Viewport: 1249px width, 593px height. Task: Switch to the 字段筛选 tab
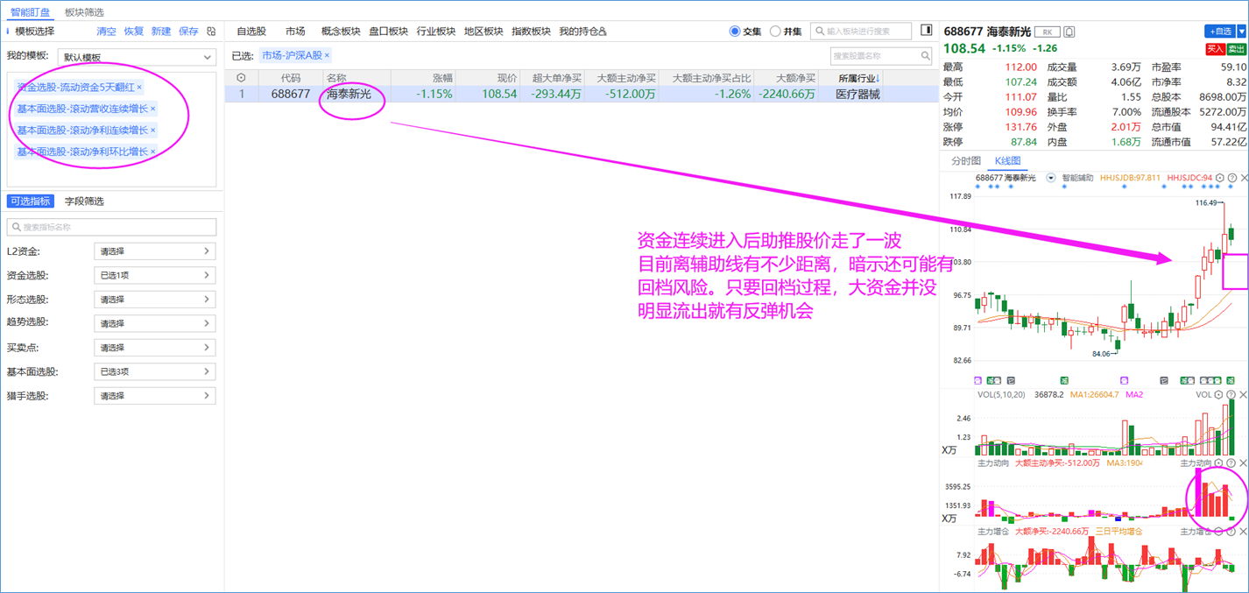85,201
